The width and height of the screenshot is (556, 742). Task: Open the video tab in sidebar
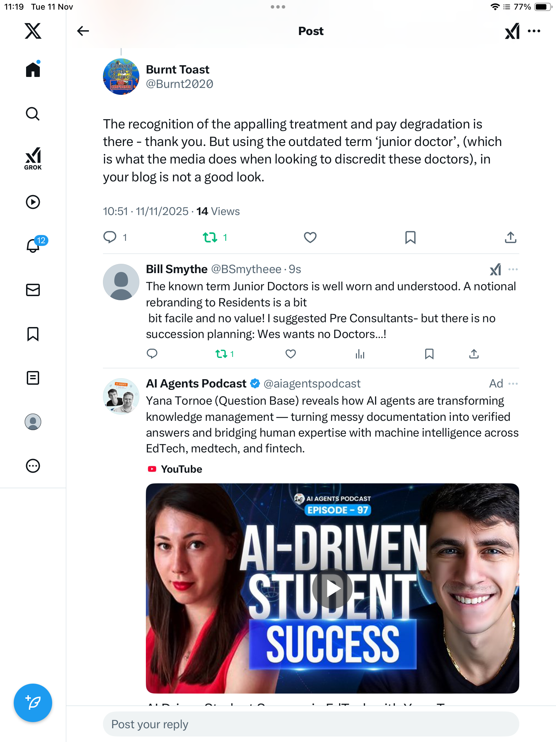33,202
